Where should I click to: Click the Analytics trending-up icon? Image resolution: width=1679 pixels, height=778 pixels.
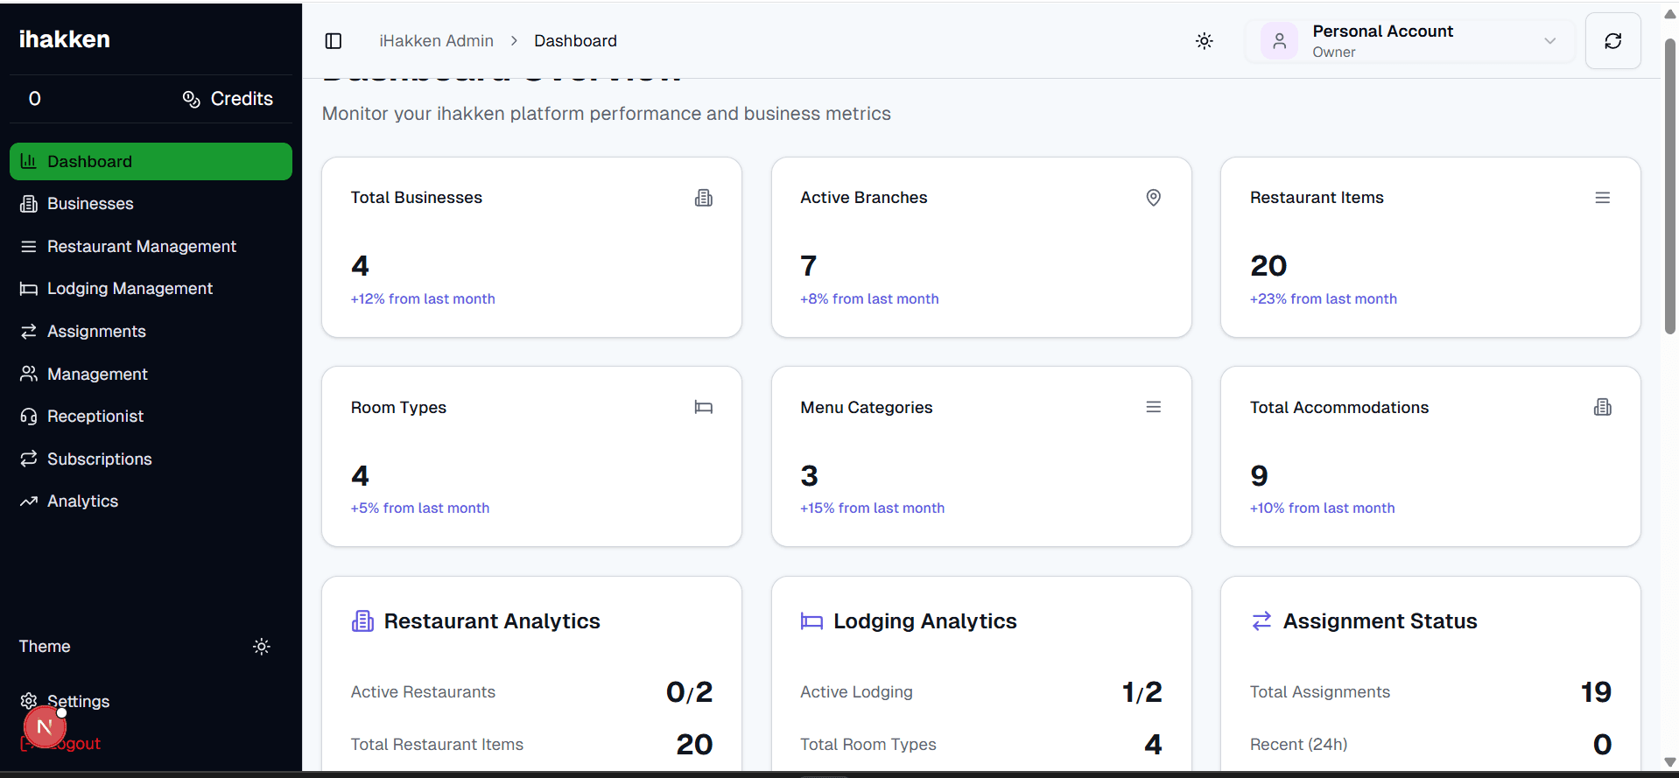29,501
